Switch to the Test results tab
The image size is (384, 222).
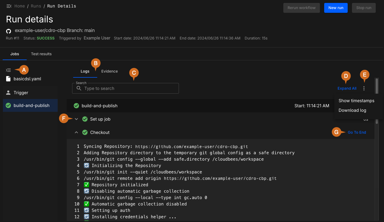(41, 54)
